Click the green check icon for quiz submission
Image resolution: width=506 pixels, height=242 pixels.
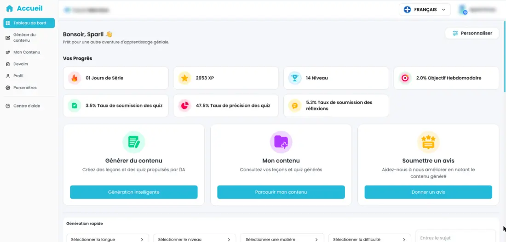[75, 106]
